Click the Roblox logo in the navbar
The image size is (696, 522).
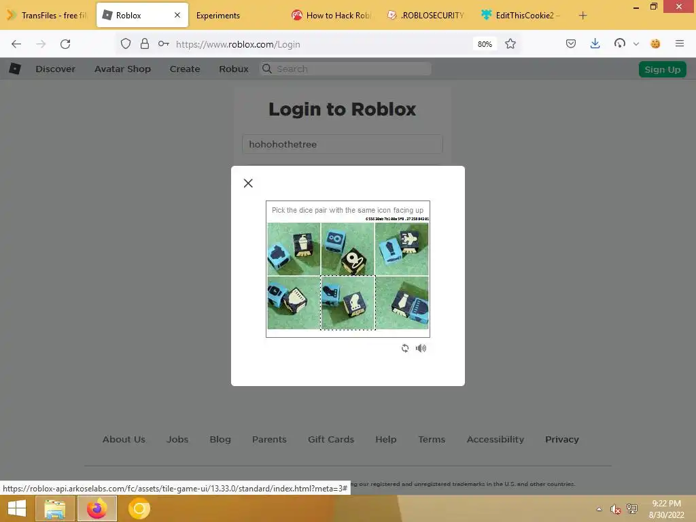point(15,69)
